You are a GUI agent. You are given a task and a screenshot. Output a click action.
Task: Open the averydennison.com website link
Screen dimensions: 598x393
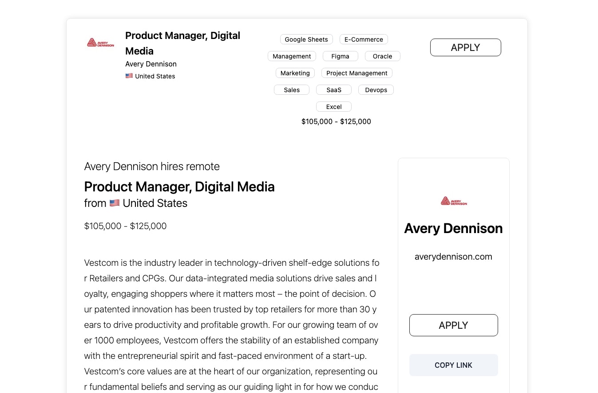coord(453,257)
